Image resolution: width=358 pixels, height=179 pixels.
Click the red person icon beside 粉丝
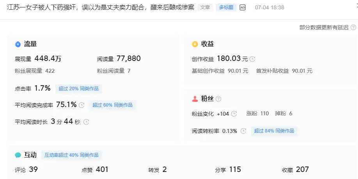click(x=195, y=99)
